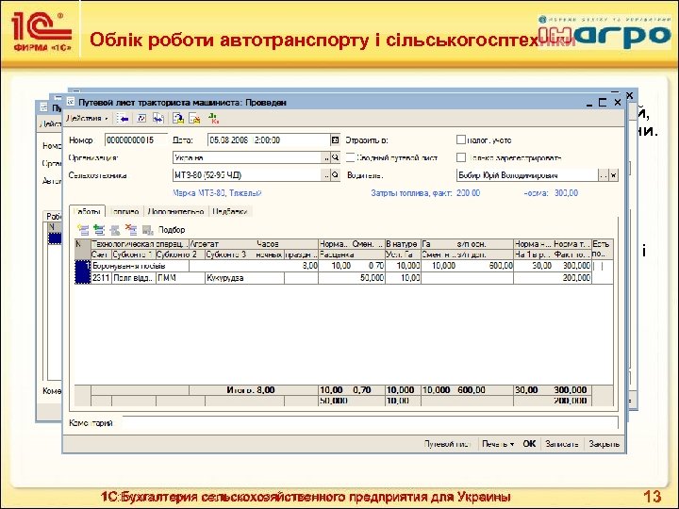This screenshot has width=679, height=509.
Task: Click the Закрыть button
Action: pos(604,444)
